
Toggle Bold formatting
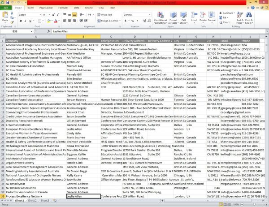[21, 21]
